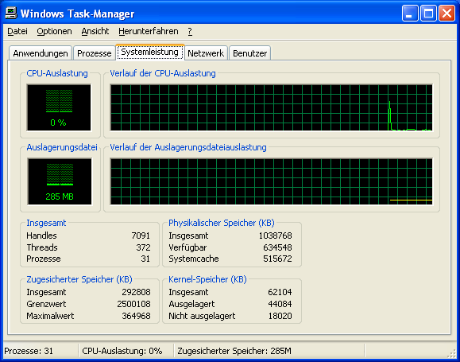460x362 pixels.
Task: Click physical memory Insgesamt value 1038768
Action: (x=275, y=235)
